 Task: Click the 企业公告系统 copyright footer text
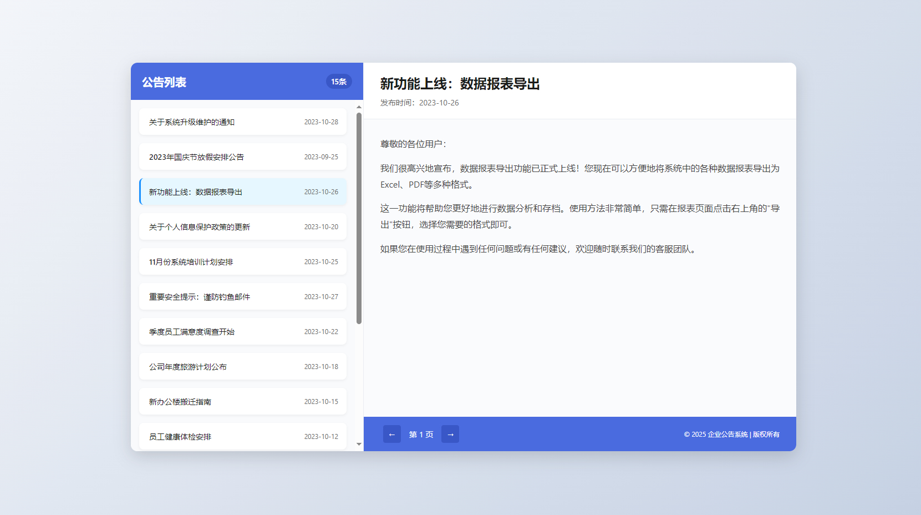pyautogui.click(x=731, y=435)
